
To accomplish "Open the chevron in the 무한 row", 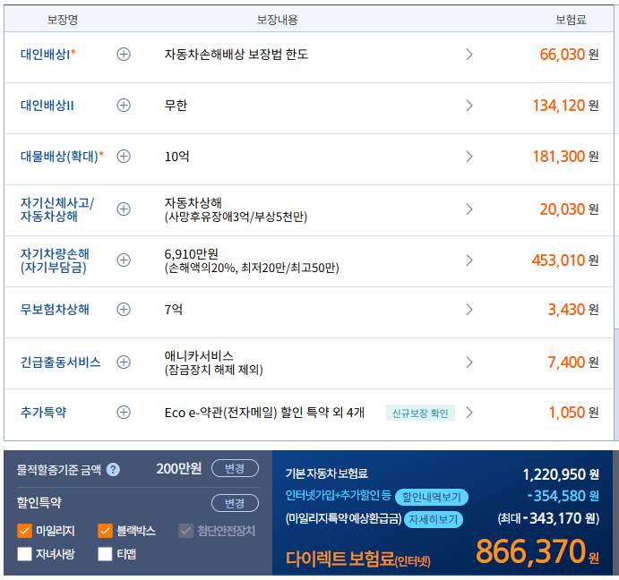I will point(469,106).
